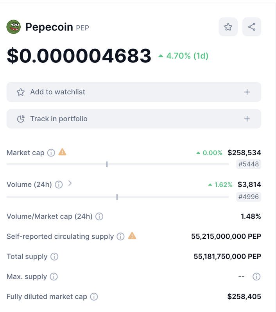Click info icon next to Max. supply value
276x312 pixels.
[x=256, y=277]
